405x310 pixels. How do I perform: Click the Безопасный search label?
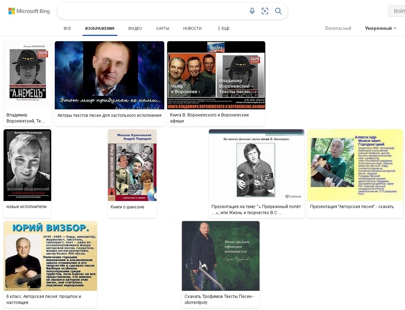click(x=338, y=28)
